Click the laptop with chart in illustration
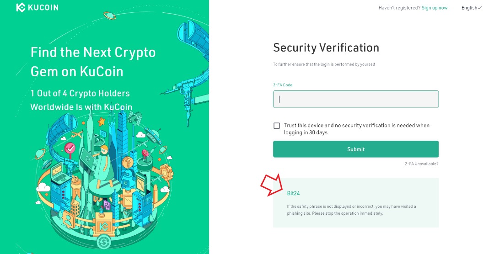The height and width of the screenshot is (254, 494). pos(59,172)
